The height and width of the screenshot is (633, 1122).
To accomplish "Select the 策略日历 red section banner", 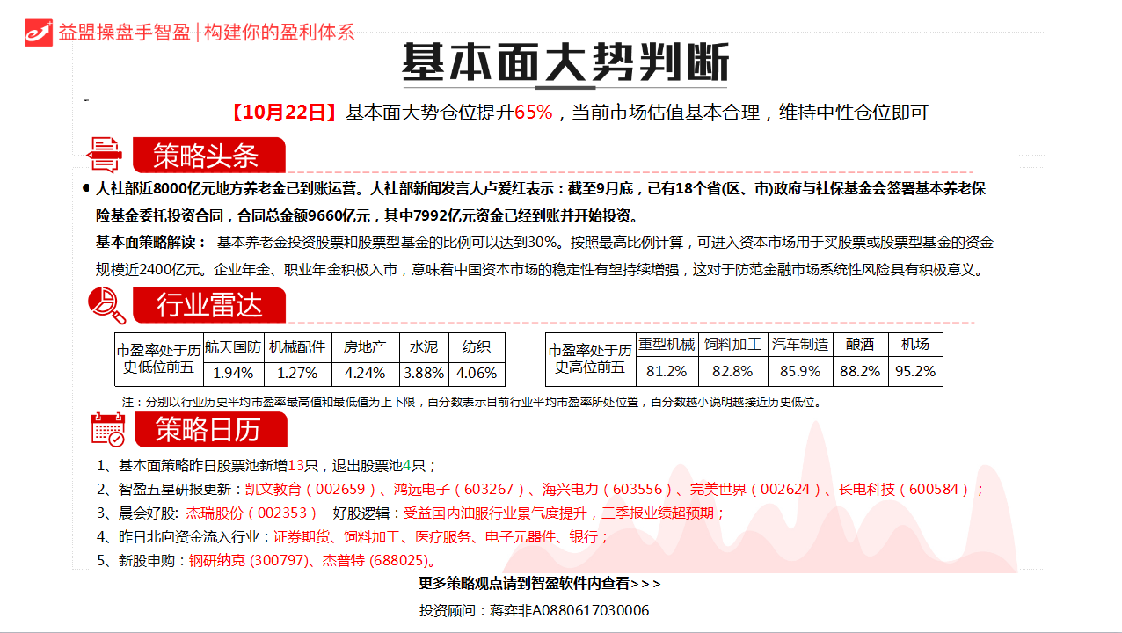I will click(209, 429).
